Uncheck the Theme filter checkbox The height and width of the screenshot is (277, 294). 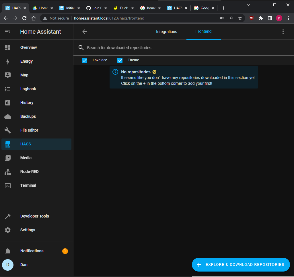click(x=120, y=60)
